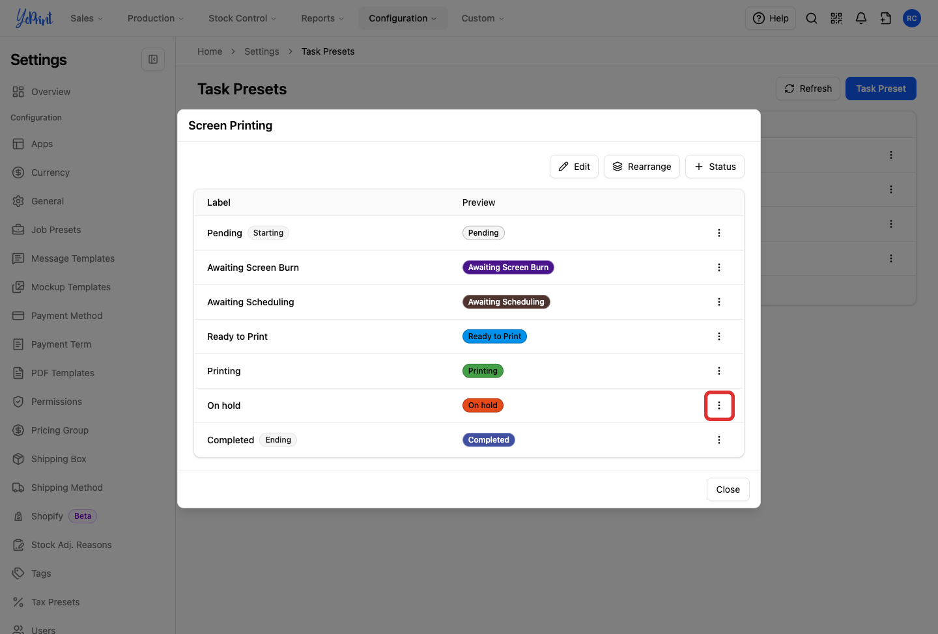
Task: Follow the Home breadcrumb link
Action: (x=210, y=51)
